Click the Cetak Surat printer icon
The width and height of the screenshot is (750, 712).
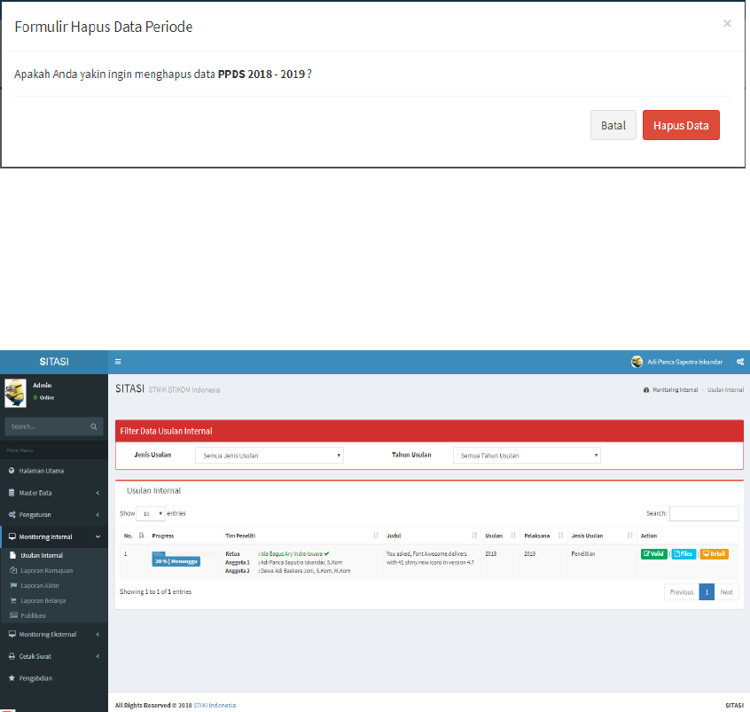12,656
